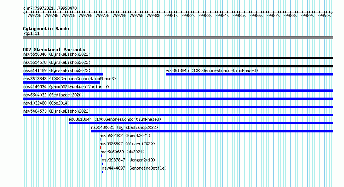Viewport: 344px width, 187px height.
Task: Click the blue bar under nsv4149574
Action: (178, 91)
